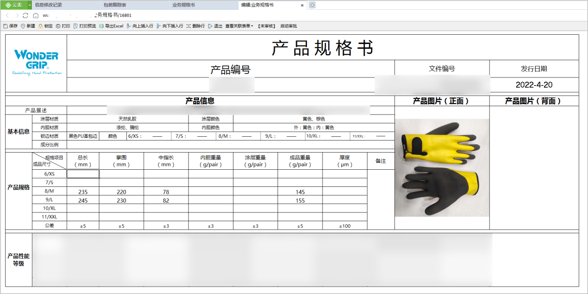This screenshot has width=588, height=294.
Task: Select the empty 6/XS 总长 cell
Action: coord(83,173)
